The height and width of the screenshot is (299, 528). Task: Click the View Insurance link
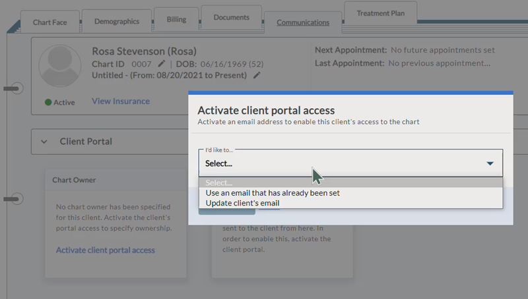(121, 101)
